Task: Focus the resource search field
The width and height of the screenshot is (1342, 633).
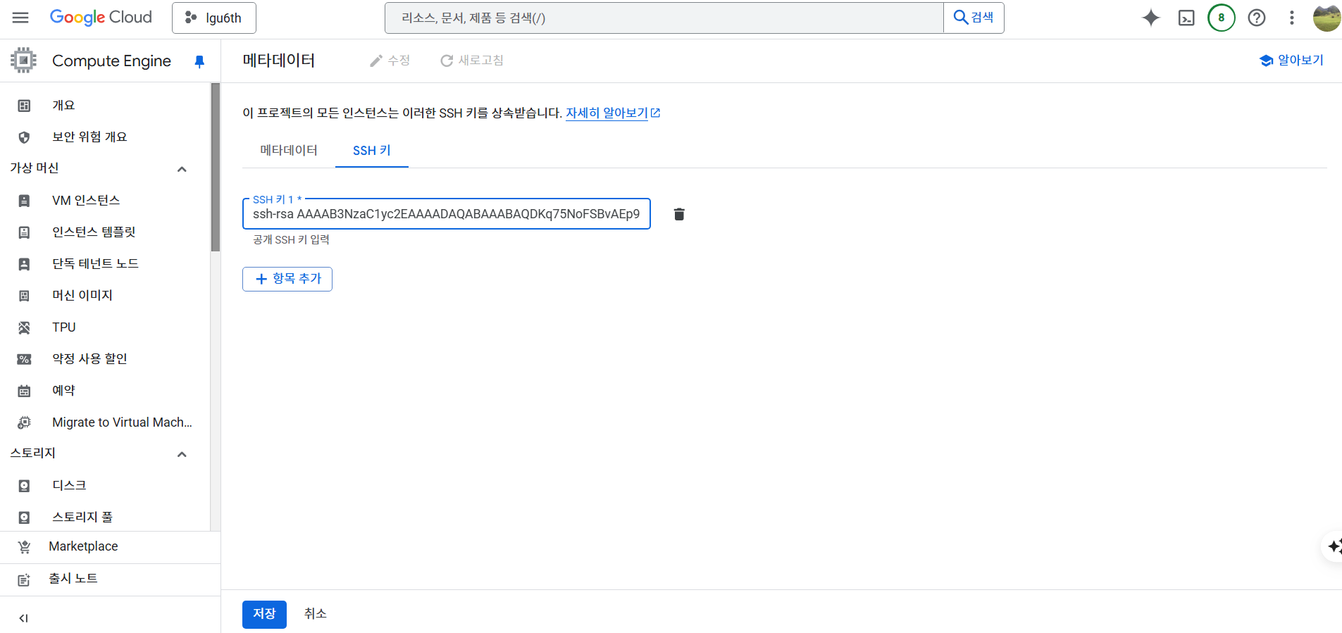Action: [x=664, y=18]
